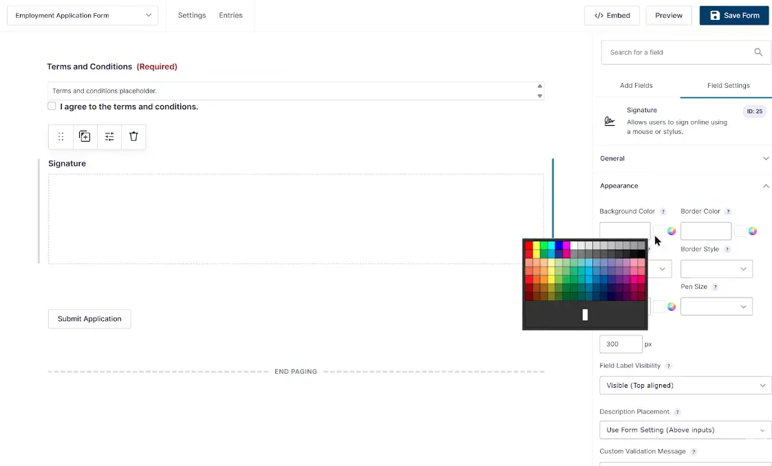Open the Border Style dropdown

pyautogui.click(x=716, y=269)
